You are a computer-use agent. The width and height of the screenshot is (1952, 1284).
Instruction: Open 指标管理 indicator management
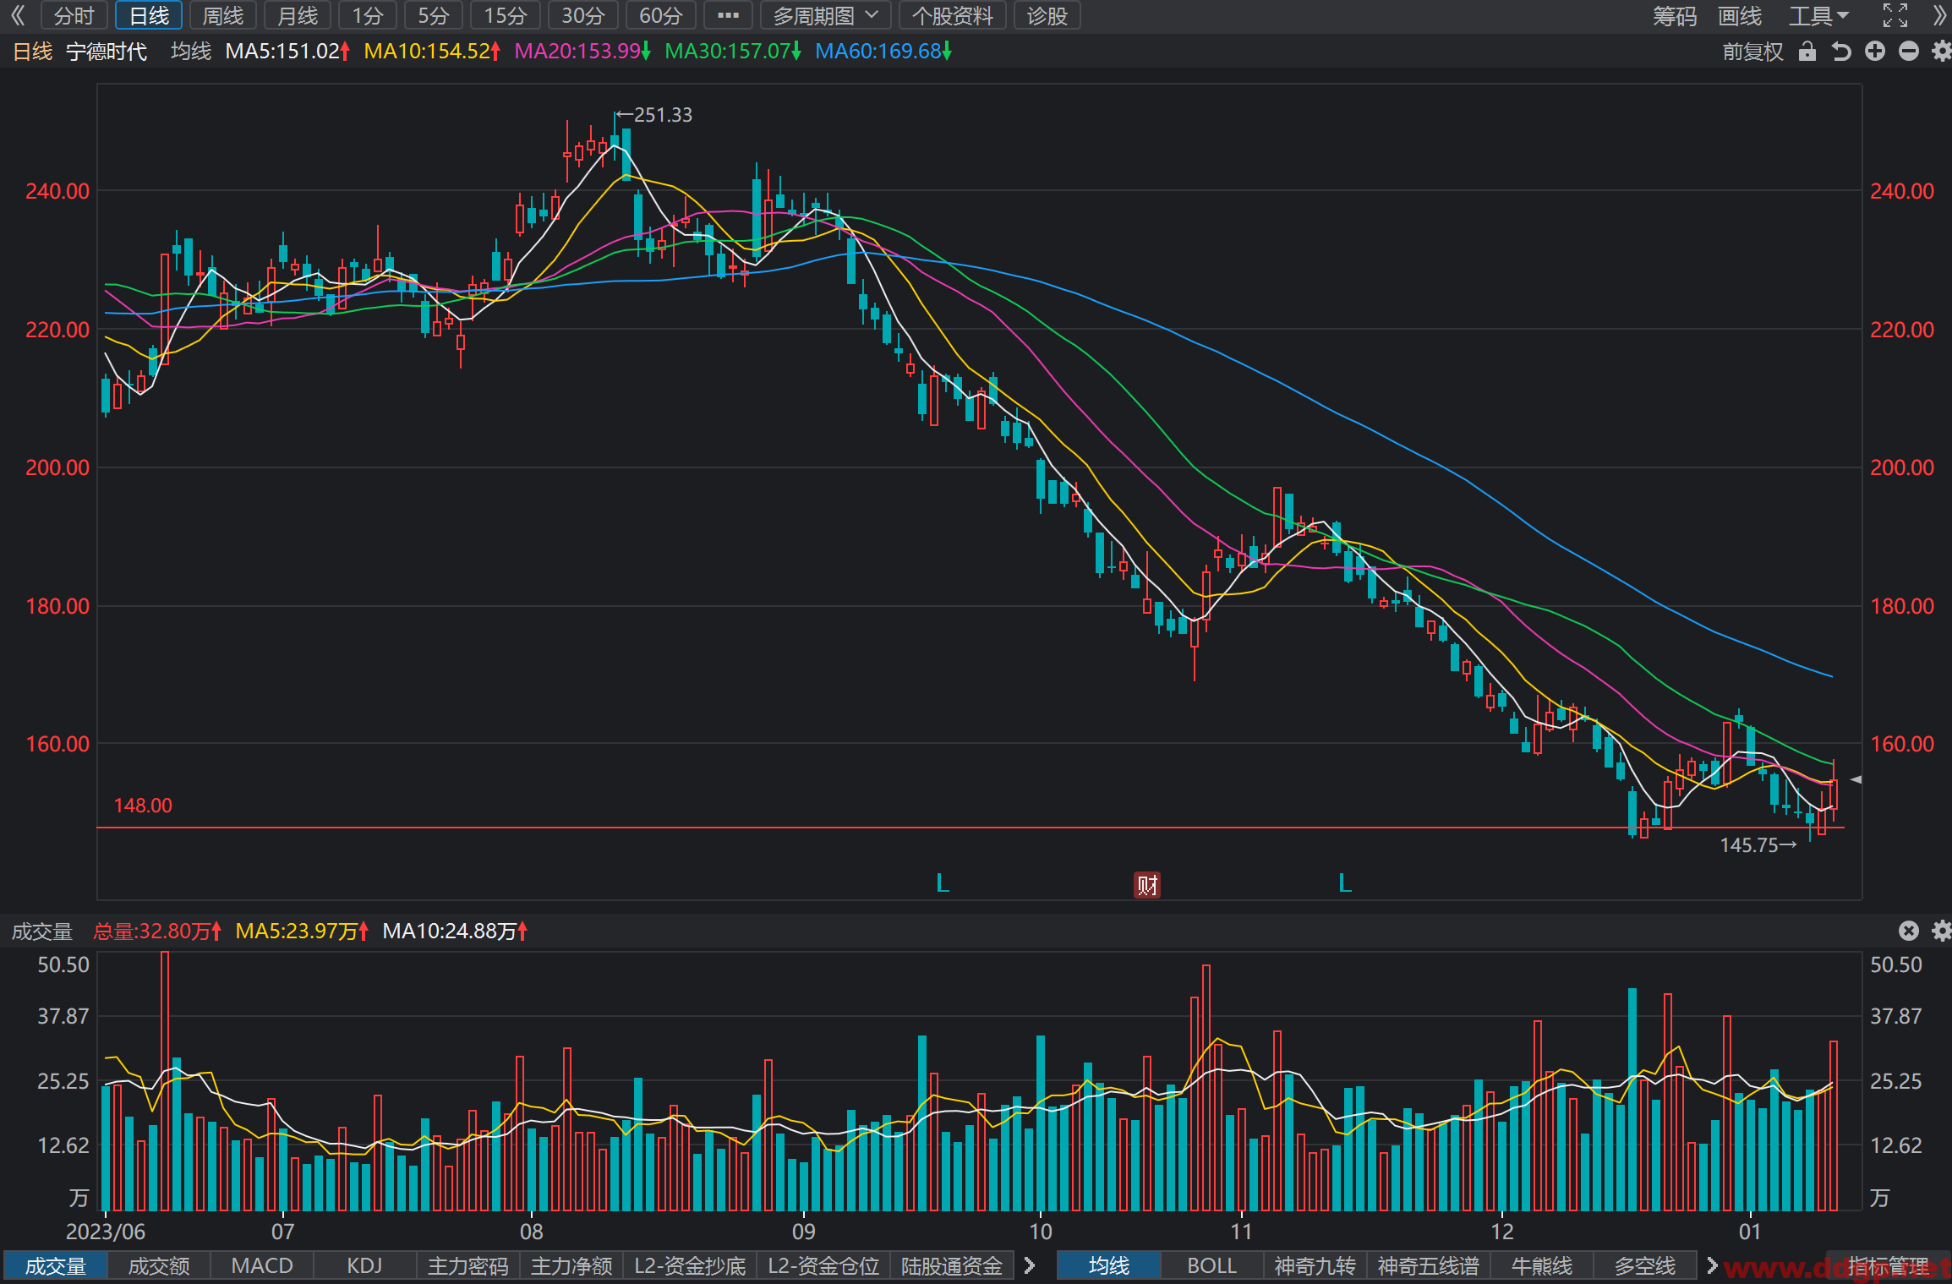1888,1265
